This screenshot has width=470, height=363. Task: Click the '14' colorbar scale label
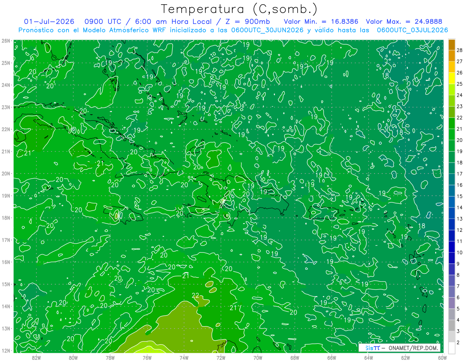460,207
